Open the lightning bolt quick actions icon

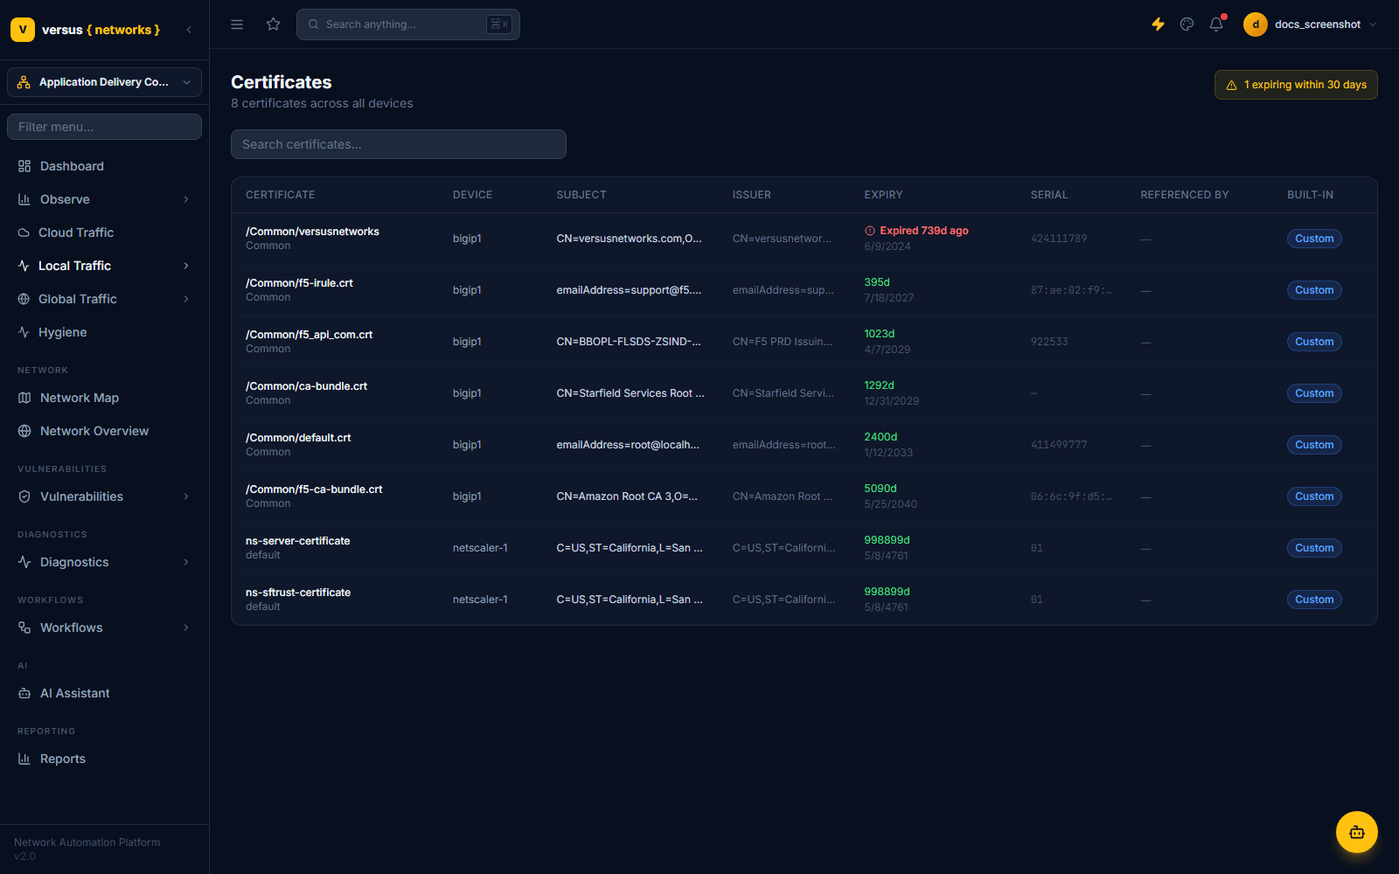coord(1158,24)
